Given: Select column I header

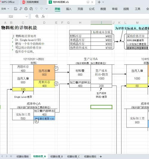Looking at the screenshot, I should 101,23.
